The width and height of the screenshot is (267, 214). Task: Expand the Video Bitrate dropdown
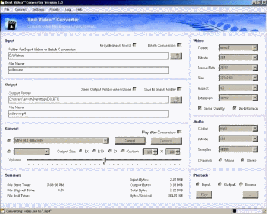click(x=255, y=58)
